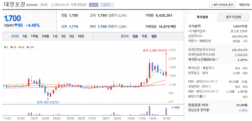The image size is (252, 121).
Task: Open the PBR BPS(2020.09) help icon
Action: coord(217,92)
